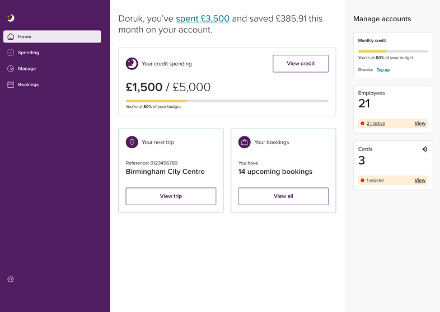Viewport: 440px width, 312px height.
Task: Click the red dot beside 1 expired
Action: point(363,180)
